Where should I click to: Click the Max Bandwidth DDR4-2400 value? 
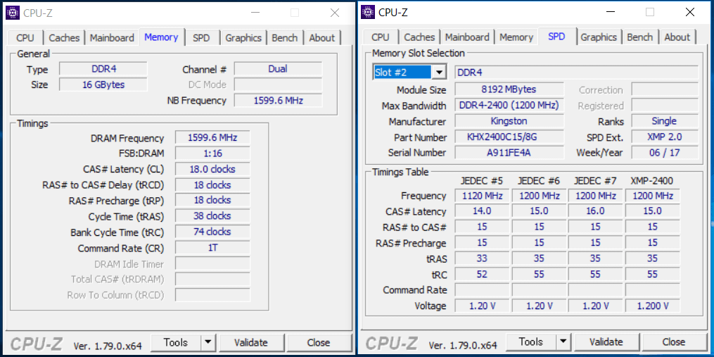click(x=509, y=106)
